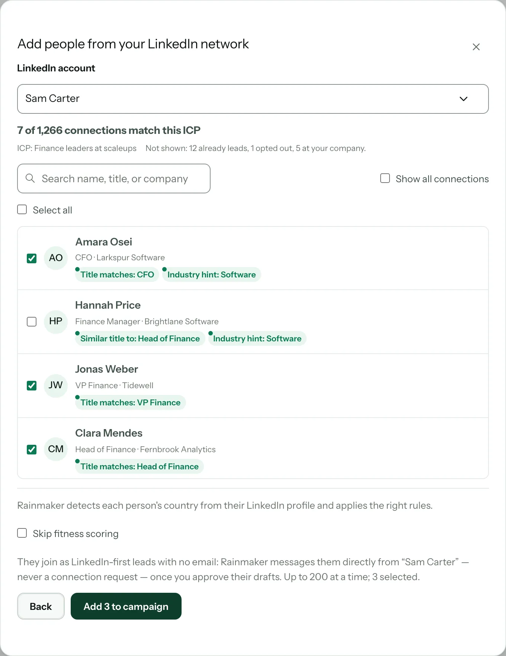The height and width of the screenshot is (656, 506).
Task: Click the Rainmaker country detection note
Action: pos(225,506)
